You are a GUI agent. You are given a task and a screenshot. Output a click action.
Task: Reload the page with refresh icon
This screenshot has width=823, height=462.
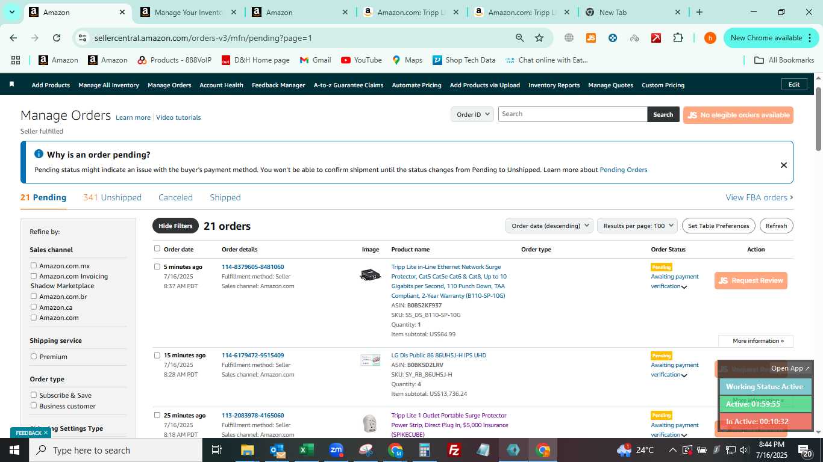(57, 38)
